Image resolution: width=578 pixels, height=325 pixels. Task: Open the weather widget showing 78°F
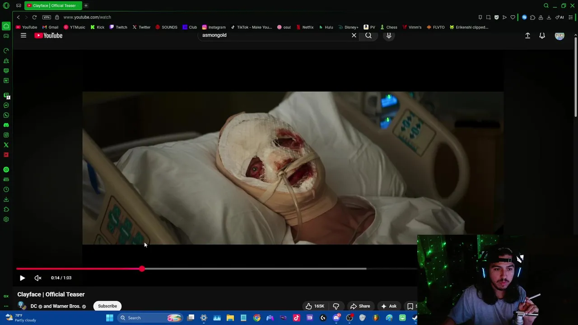pos(21,318)
